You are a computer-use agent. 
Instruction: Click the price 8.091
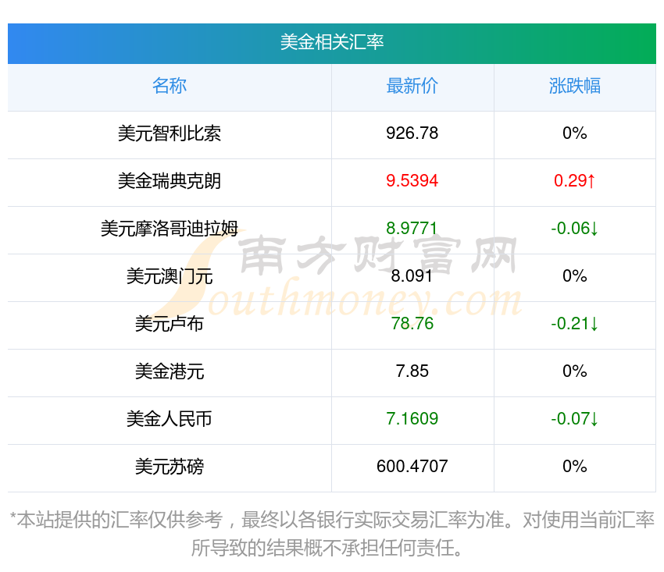[412, 276]
